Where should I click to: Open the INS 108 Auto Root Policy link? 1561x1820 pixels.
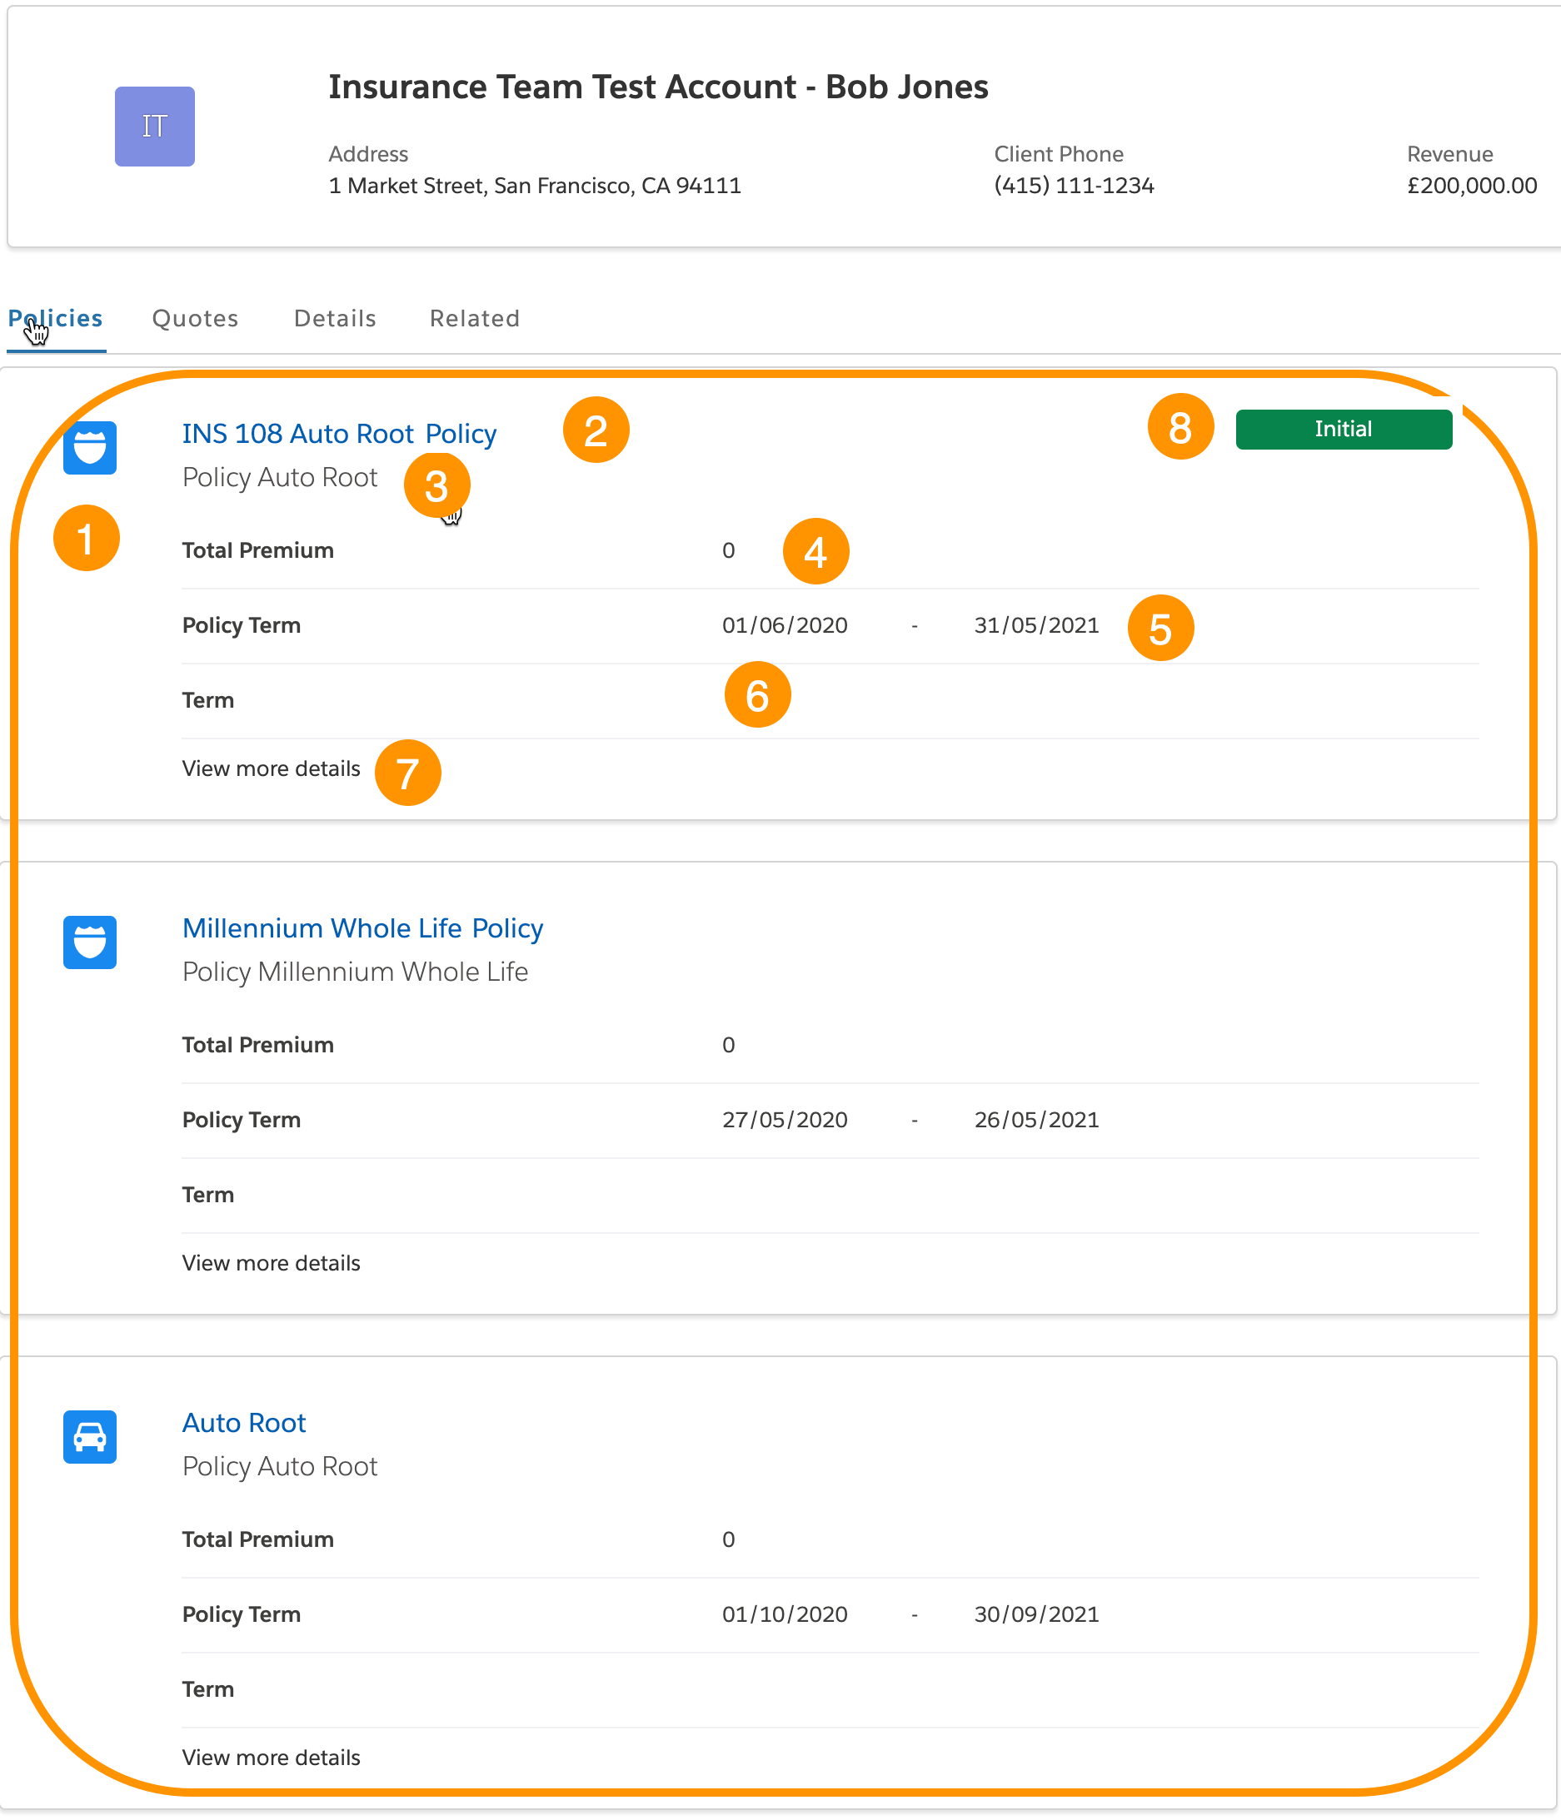pyautogui.click(x=339, y=433)
